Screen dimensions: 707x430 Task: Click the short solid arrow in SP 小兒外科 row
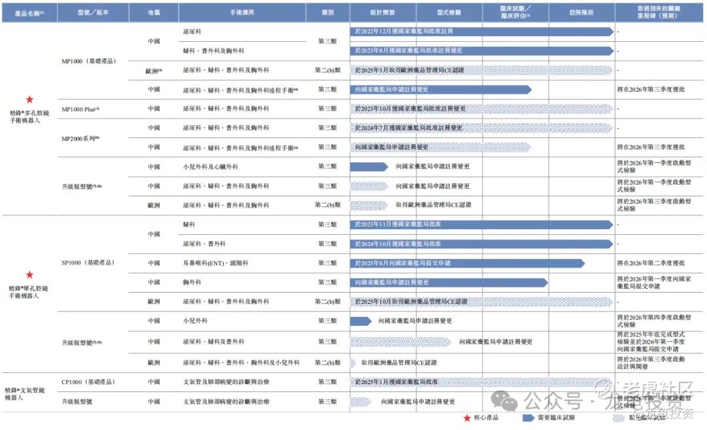tap(361, 321)
